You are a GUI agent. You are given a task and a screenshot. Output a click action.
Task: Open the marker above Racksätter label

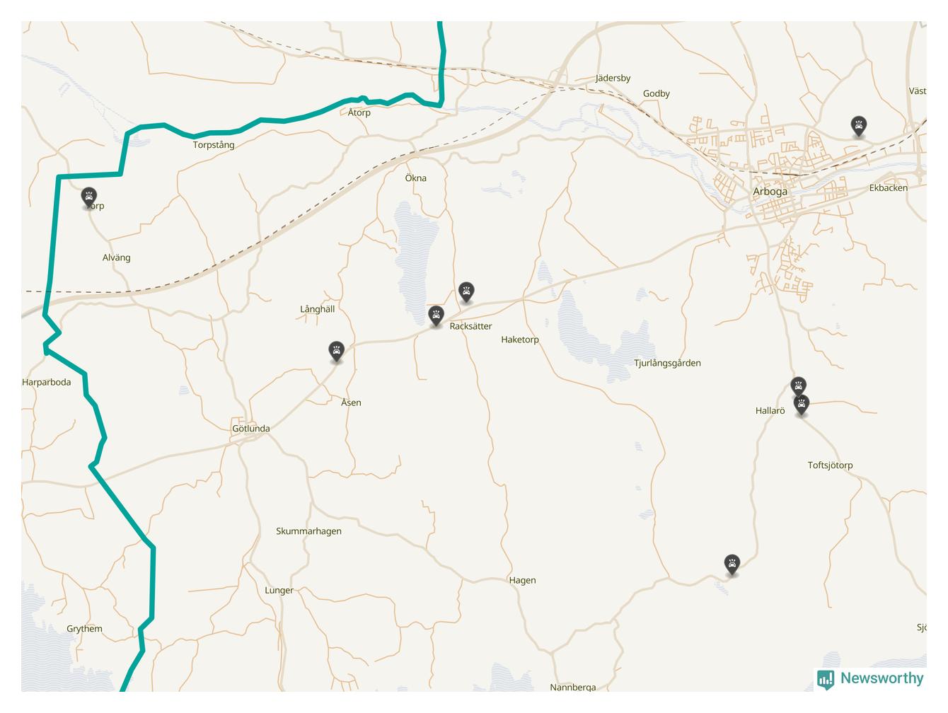[466, 292]
